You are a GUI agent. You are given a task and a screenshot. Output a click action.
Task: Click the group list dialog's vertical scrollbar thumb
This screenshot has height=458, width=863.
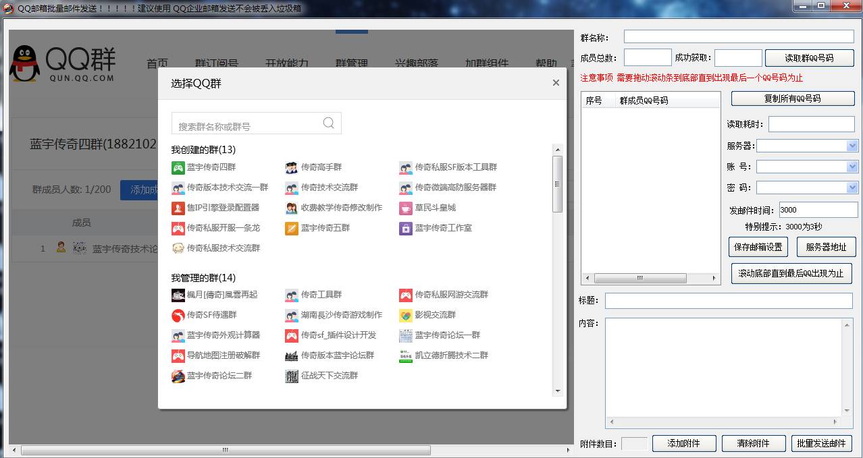pyautogui.click(x=557, y=183)
